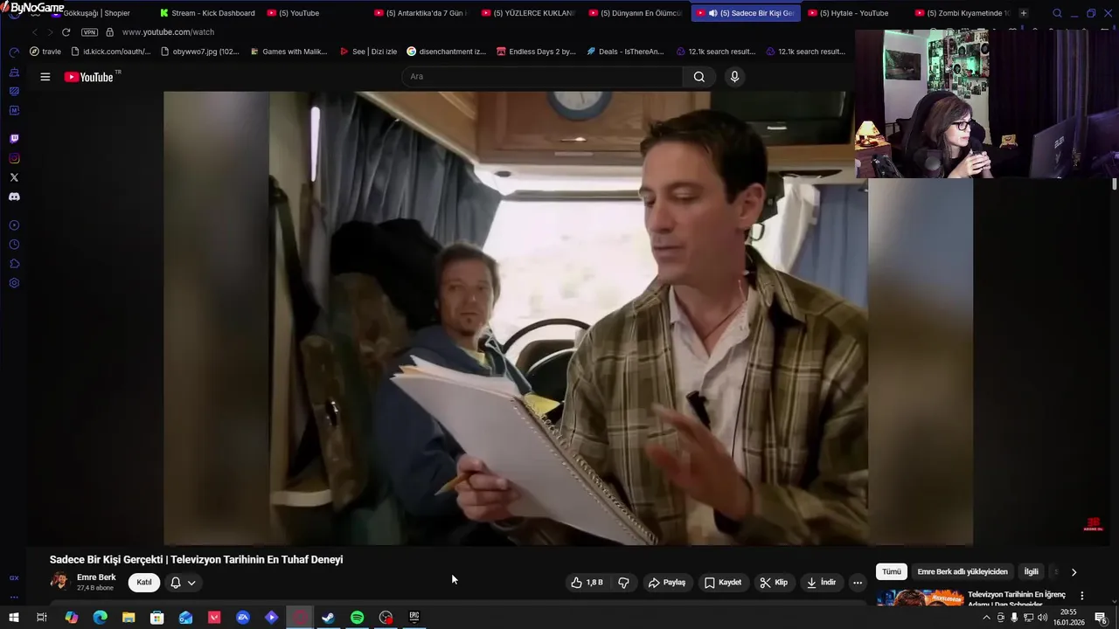This screenshot has width=1119, height=629.
Task: Open the history clock icon in sidebar
Action: [x=14, y=245]
